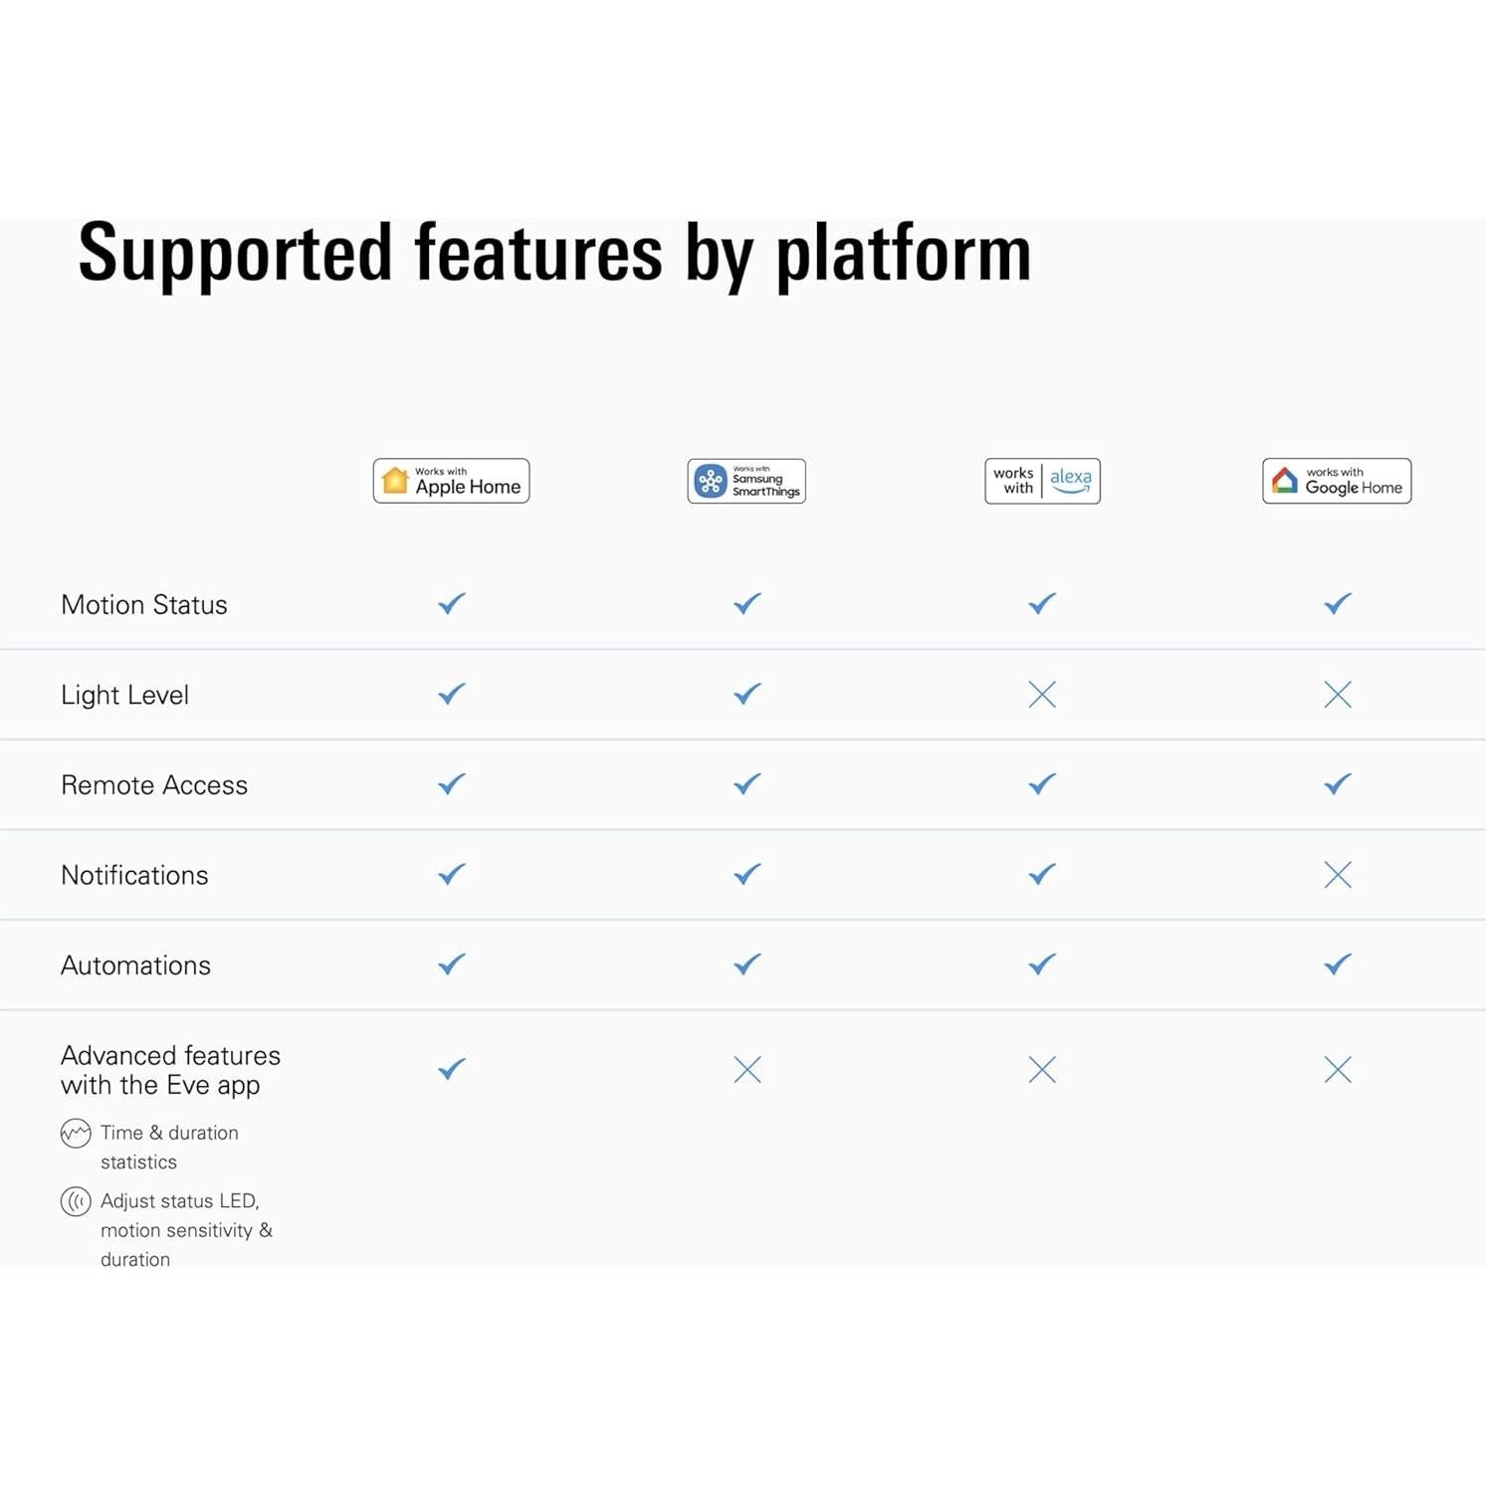Click the Automations row label
Screen dimensions: 1486x1486
click(135, 965)
